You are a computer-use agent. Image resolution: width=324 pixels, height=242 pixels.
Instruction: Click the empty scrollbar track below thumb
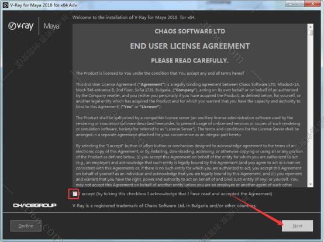pos(310,108)
